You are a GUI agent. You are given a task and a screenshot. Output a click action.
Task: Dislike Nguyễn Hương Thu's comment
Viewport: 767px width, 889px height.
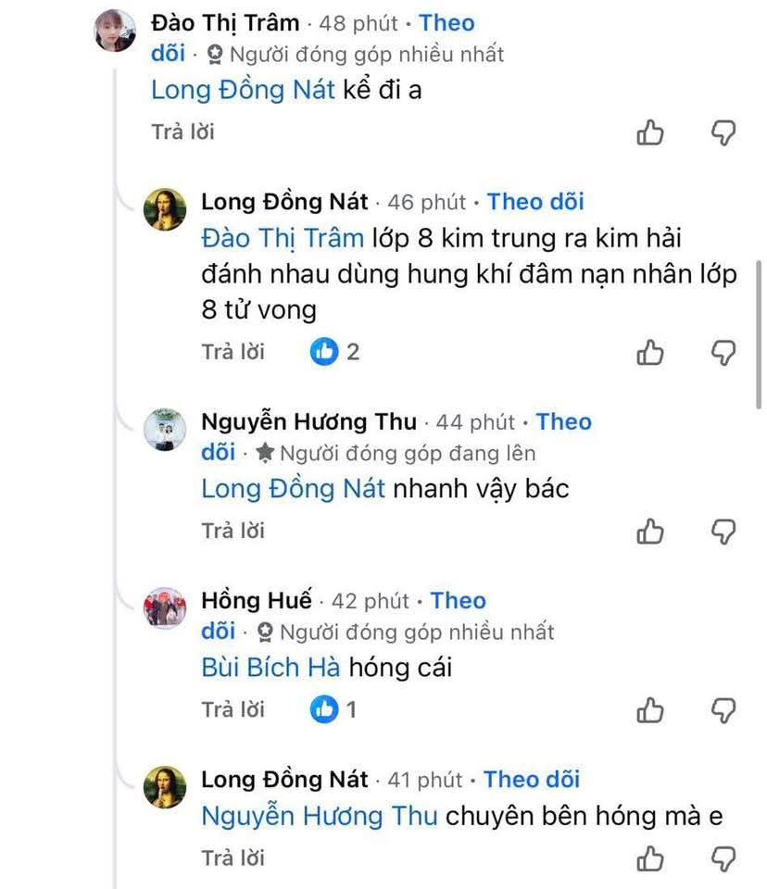723,531
